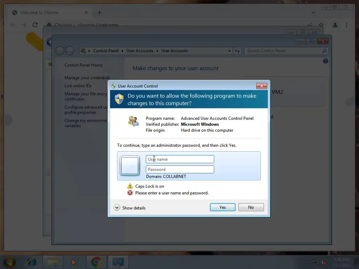359x269 pixels.
Task: Click the small shield icon in UAC title bar
Action: click(x=114, y=86)
